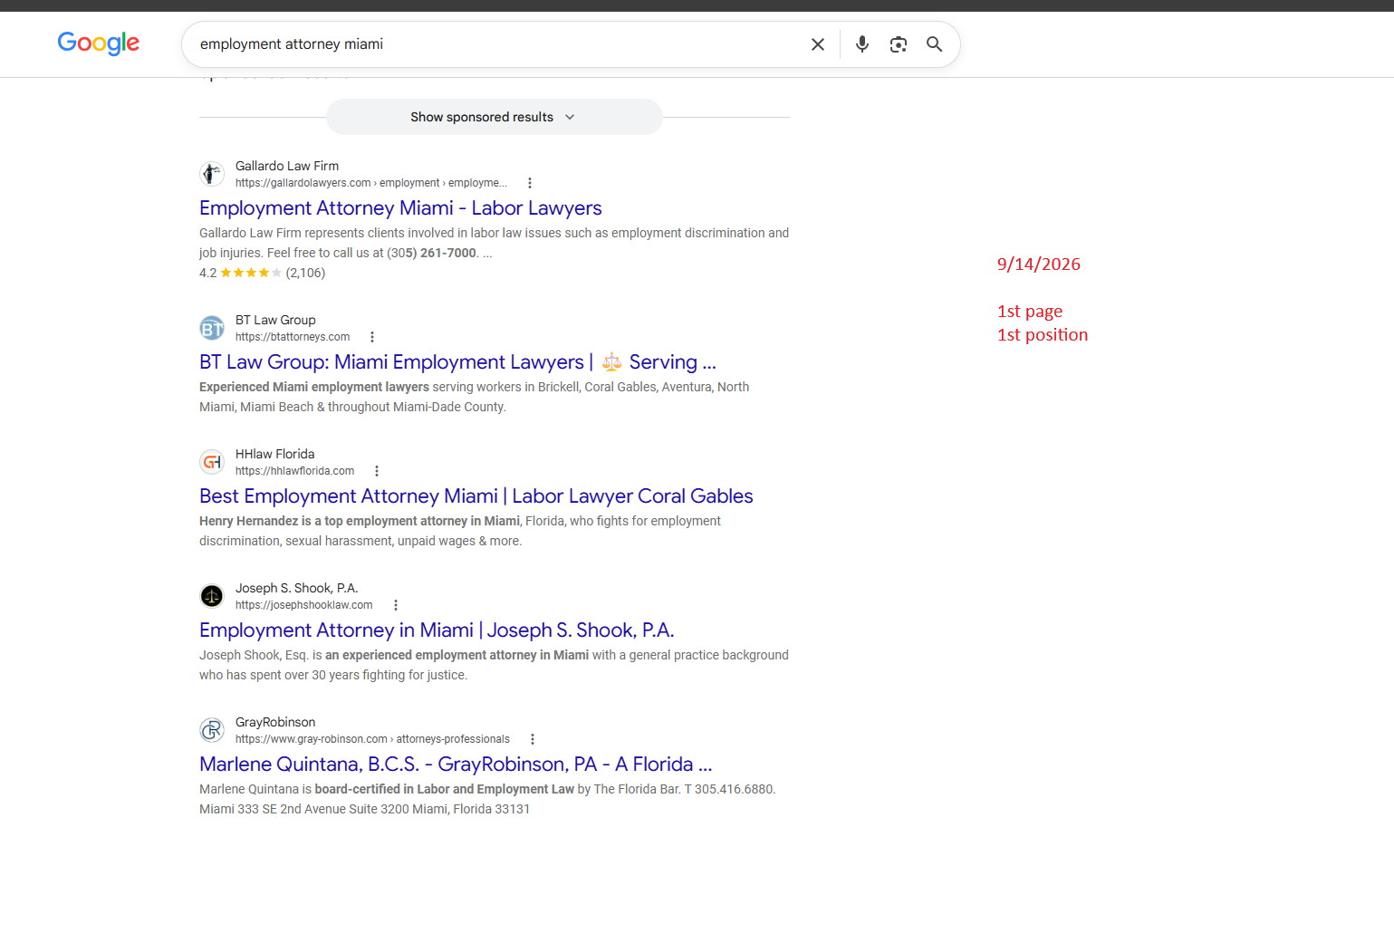1394x933 pixels.
Task: Click the Gallardo Law Firm favicon
Action: pyautogui.click(x=212, y=173)
